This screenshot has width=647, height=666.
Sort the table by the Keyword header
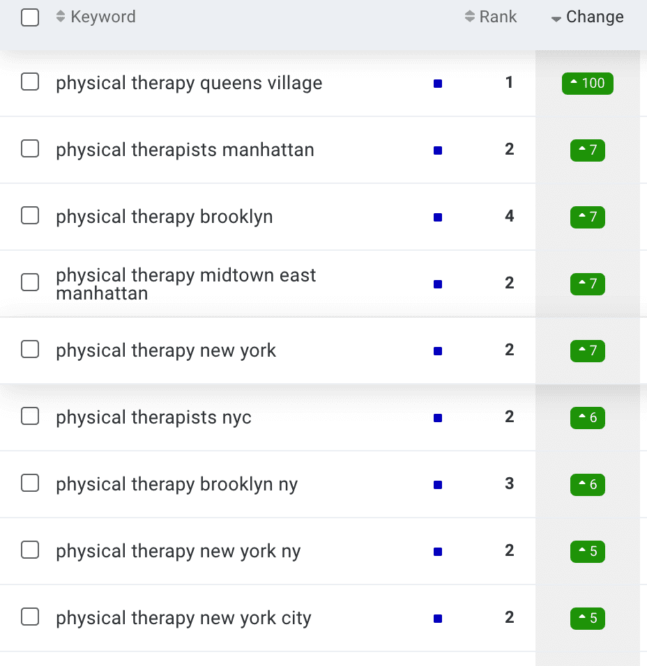(103, 17)
